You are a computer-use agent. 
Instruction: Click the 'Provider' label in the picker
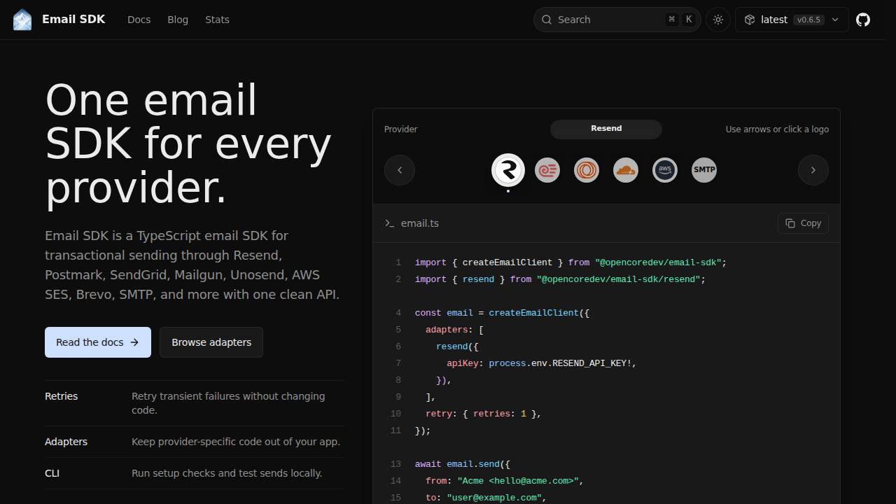[x=401, y=129]
